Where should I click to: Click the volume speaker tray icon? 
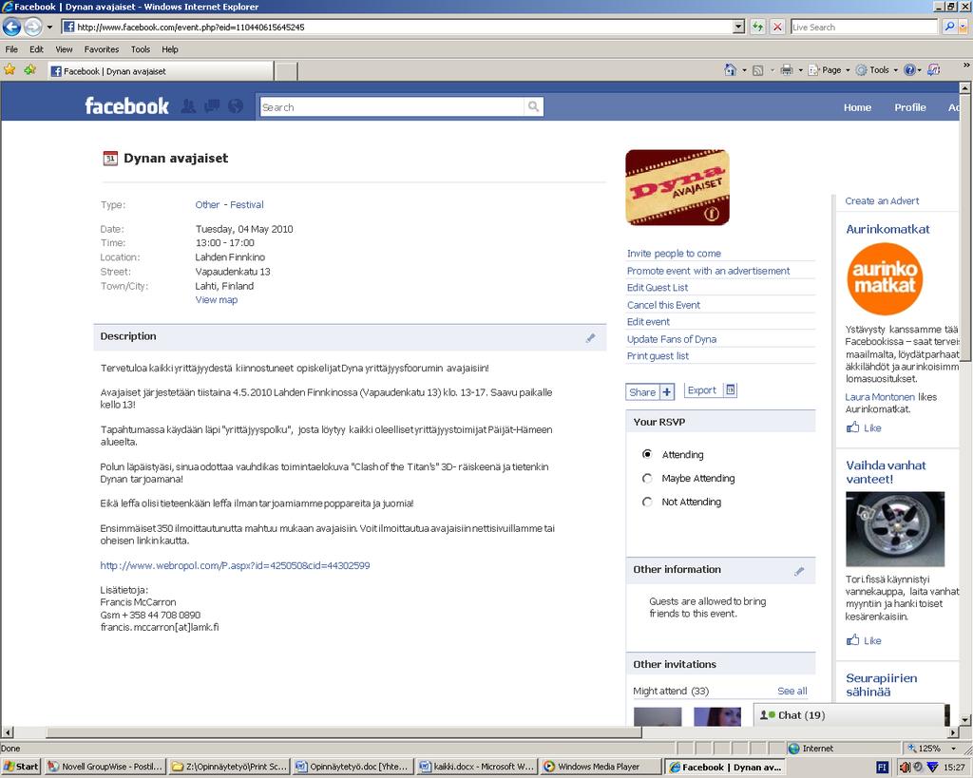pyautogui.click(x=905, y=767)
